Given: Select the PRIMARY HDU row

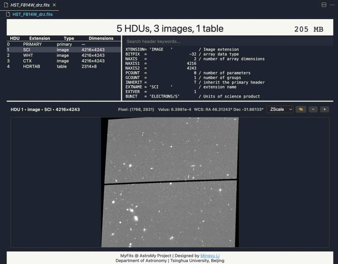Looking at the screenshot, I should (64, 44).
